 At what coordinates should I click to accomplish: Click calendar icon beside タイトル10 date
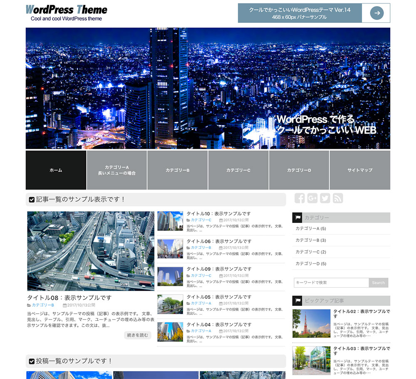[x=221, y=220]
